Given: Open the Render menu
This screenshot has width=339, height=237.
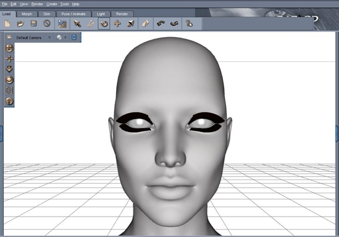Looking at the screenshot, I should (37, 4).
